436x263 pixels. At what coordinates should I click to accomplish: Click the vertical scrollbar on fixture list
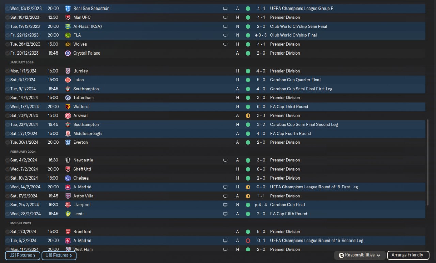tap(427, 162)
